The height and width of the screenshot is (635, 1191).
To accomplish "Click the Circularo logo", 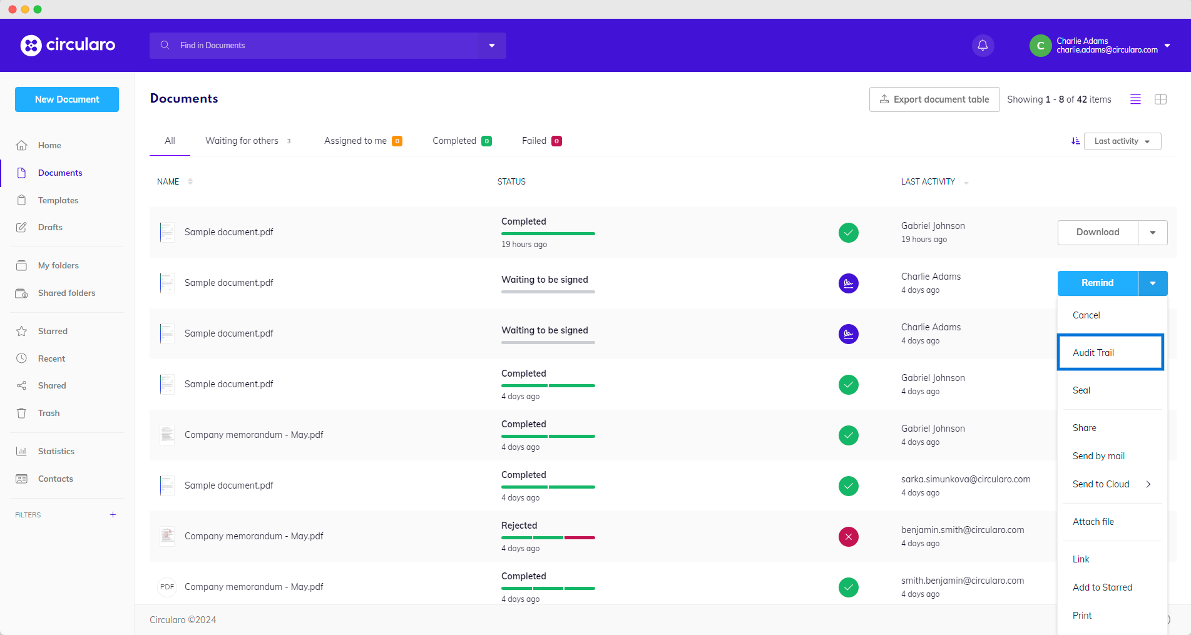I will [68, 45].
